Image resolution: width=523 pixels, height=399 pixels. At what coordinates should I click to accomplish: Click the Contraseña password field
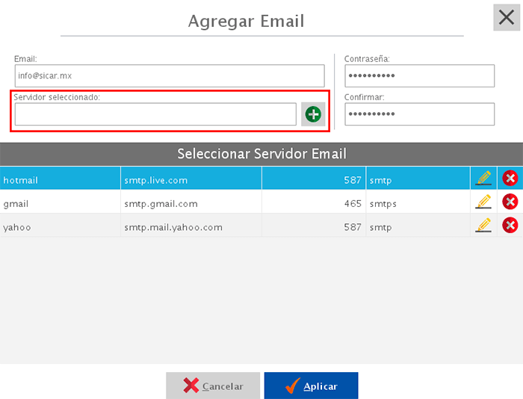419,75
